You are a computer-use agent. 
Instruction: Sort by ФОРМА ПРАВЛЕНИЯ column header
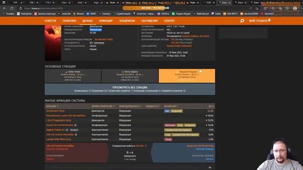pyautogui.click(x=103, y=106)
